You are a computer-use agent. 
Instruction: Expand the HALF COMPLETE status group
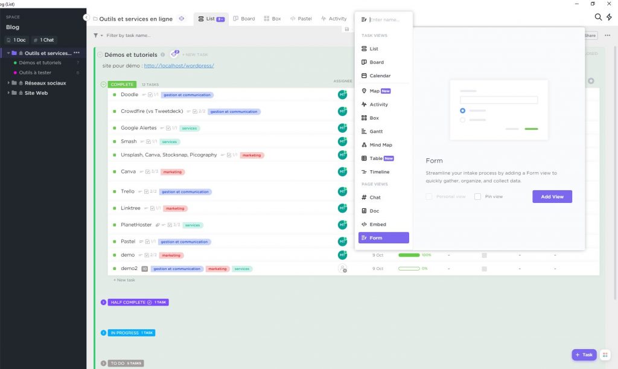point(103,303)
